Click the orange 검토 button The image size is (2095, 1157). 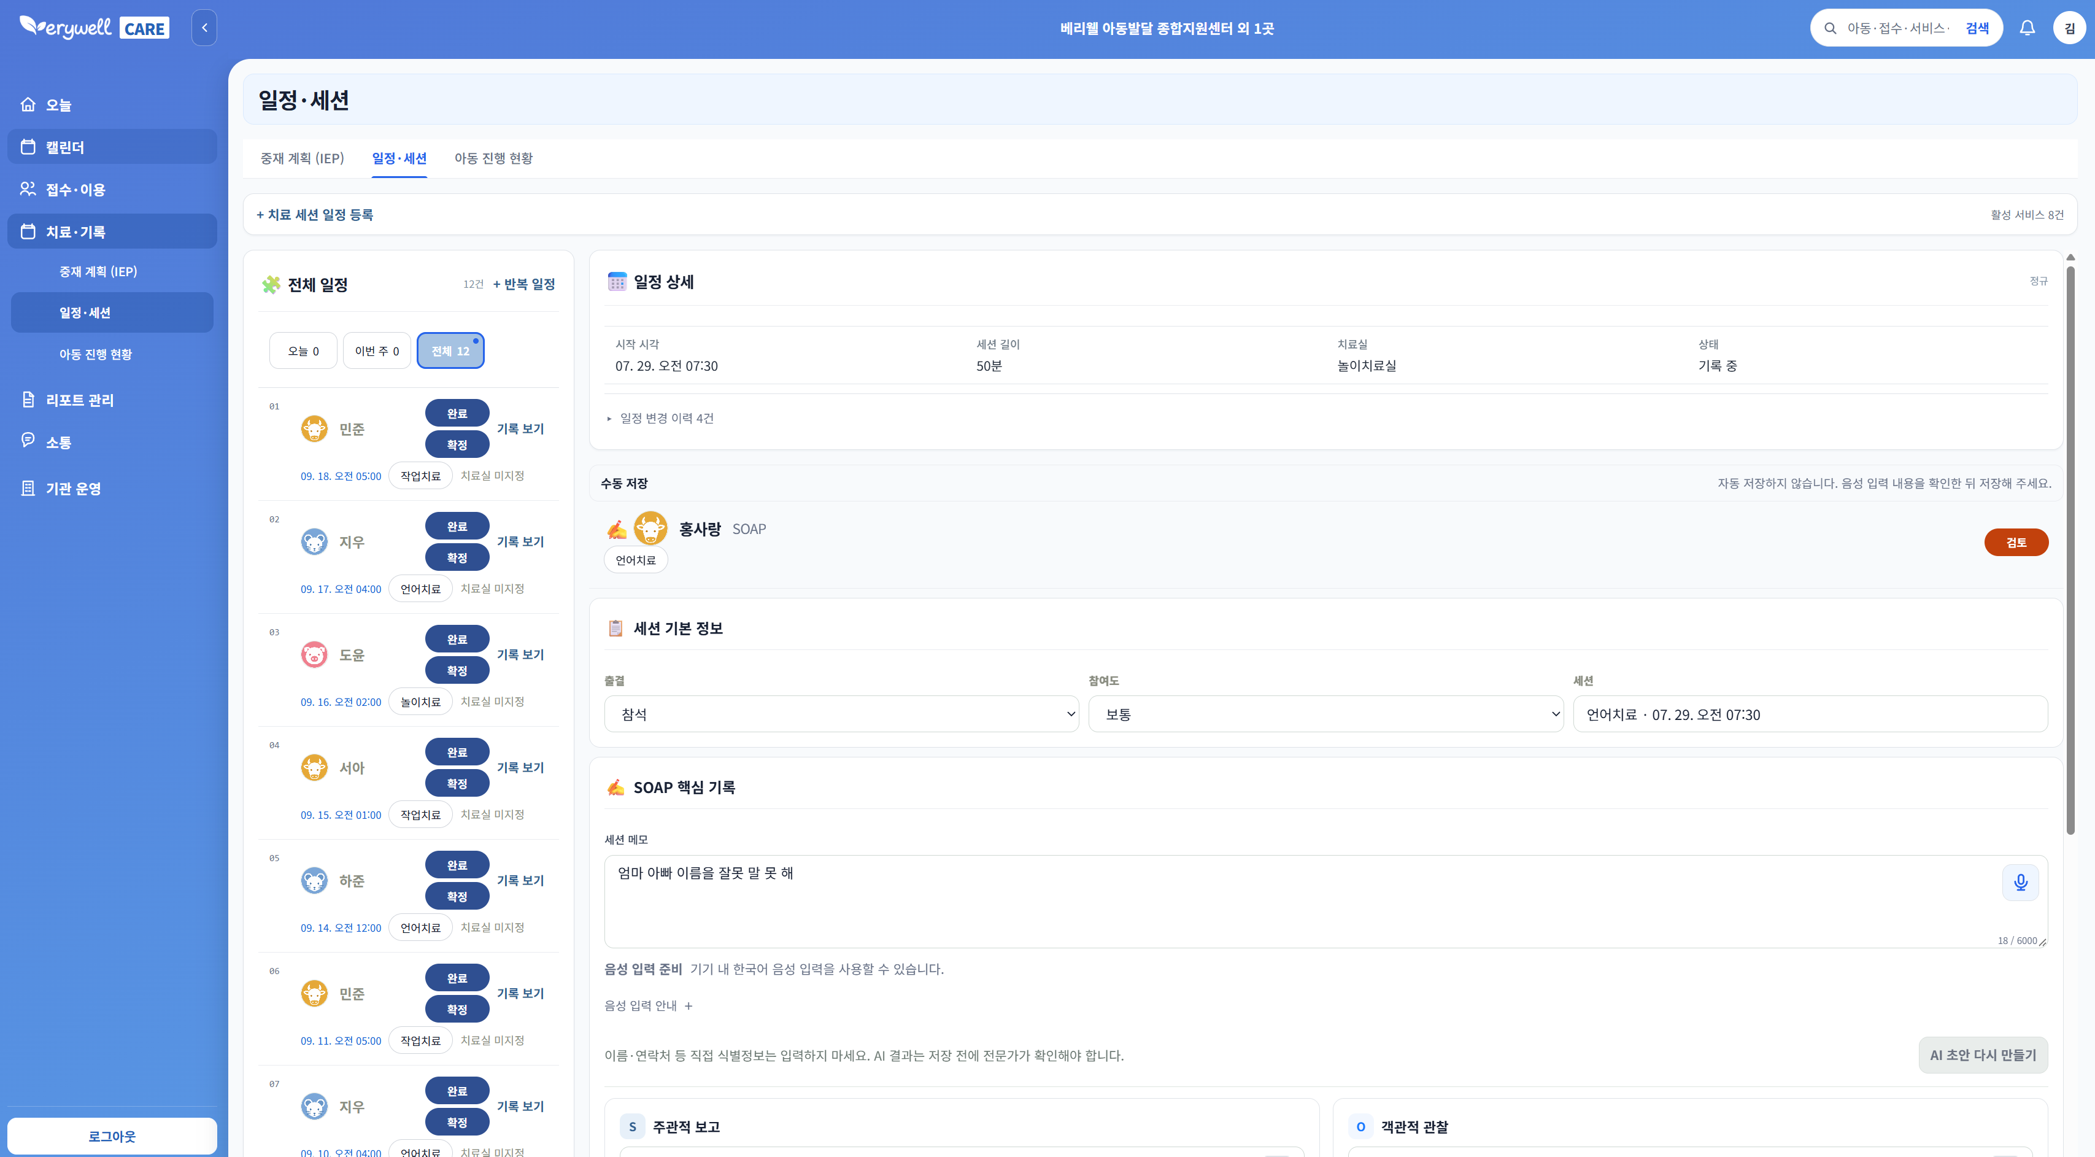point(2016,542)
